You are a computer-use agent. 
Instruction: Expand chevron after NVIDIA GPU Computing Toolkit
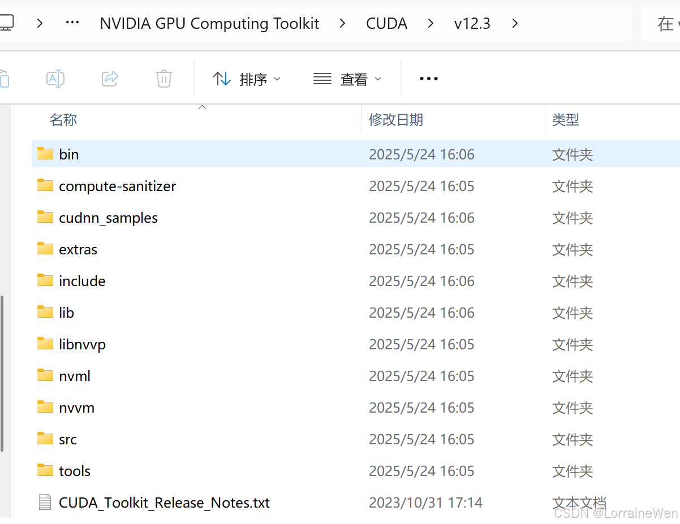coord(343,23)
